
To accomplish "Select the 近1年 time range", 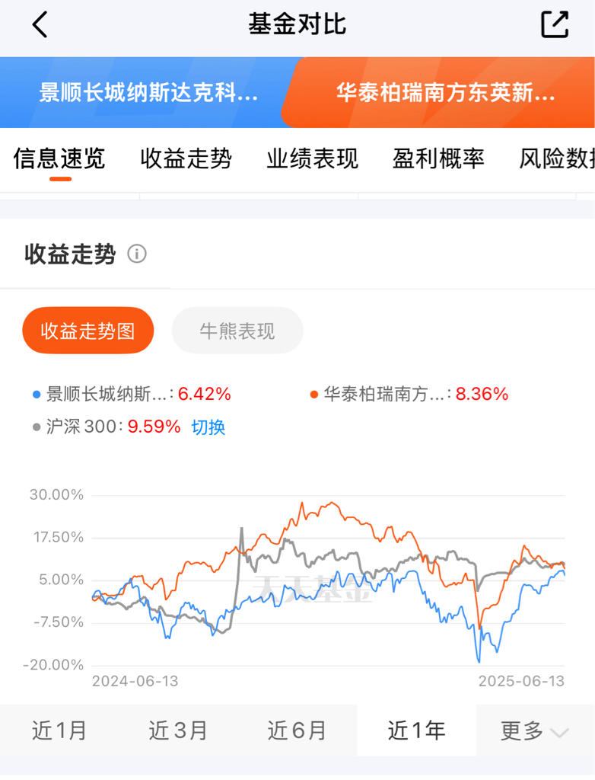I will [x=416, y=730].
